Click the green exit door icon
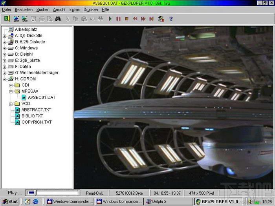Screen dimensions: 275x206 tap(7, 18)
